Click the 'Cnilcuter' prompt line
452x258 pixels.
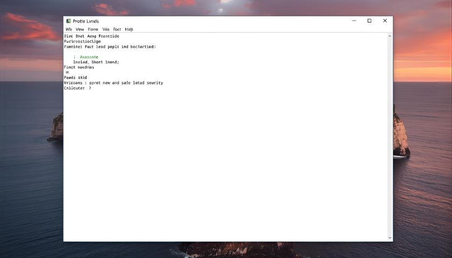pos(77,88)
